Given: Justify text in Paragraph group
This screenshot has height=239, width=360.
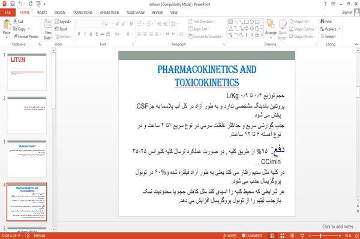Looking at the screenshot, I should point(157,34).
